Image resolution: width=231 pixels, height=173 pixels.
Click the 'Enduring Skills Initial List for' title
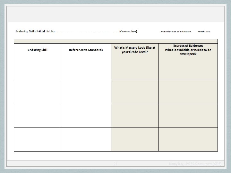[35, 31]
